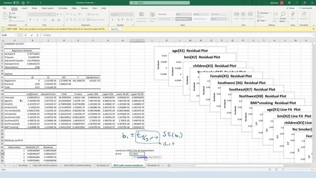
Task: Open Sort & Filter menu
Action: tap(276, 17)
